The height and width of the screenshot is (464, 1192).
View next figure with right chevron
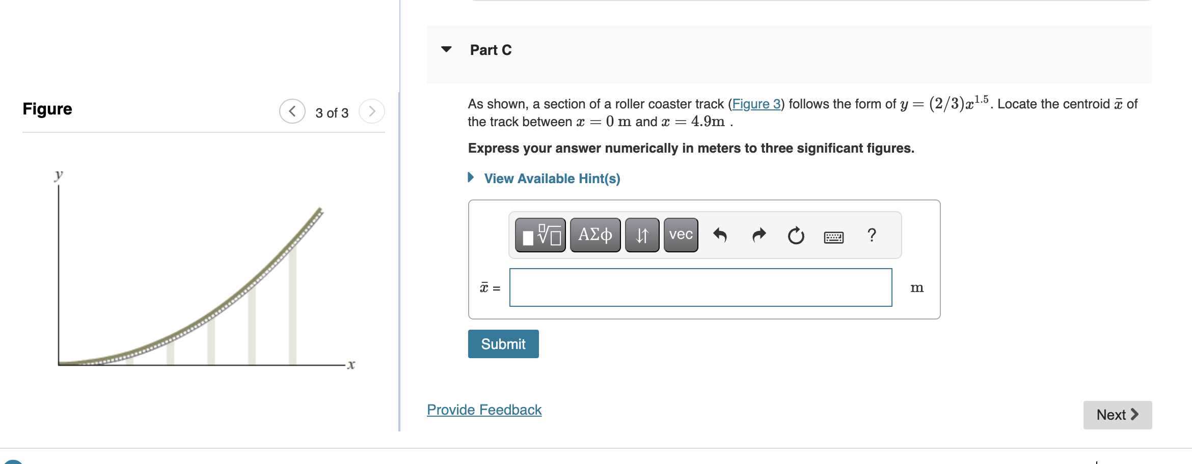click(372, 111)
